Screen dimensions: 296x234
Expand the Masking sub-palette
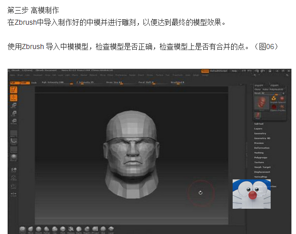point(258,153)
